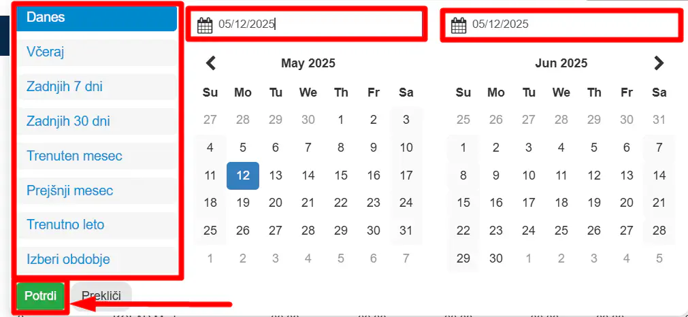Confirm with the green Potrdi button
Viewport: 688px width, 317px height.
[40, 297]
